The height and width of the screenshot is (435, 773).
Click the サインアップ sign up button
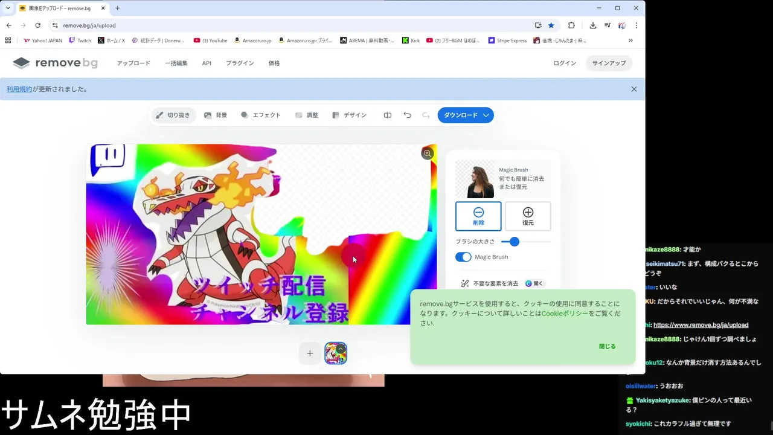[x=609, y=63]
